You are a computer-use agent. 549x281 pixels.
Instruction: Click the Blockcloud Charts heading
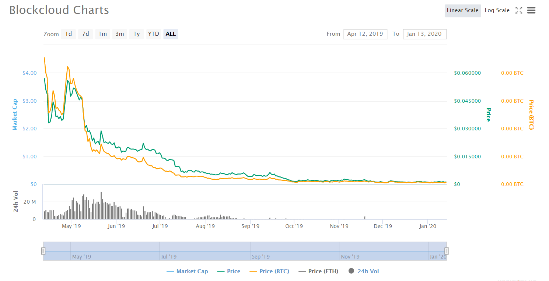click(59, 10)
